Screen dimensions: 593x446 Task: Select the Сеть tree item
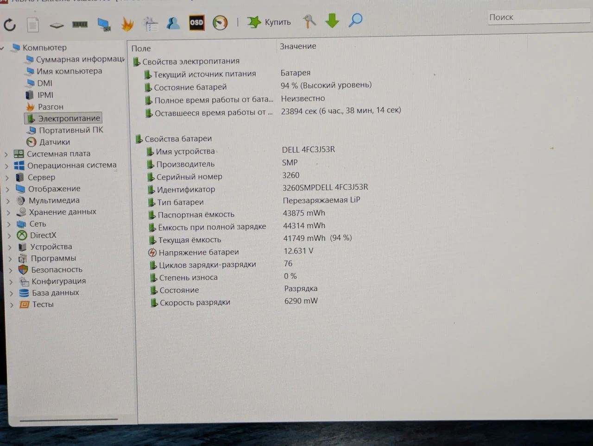(32, 224)
